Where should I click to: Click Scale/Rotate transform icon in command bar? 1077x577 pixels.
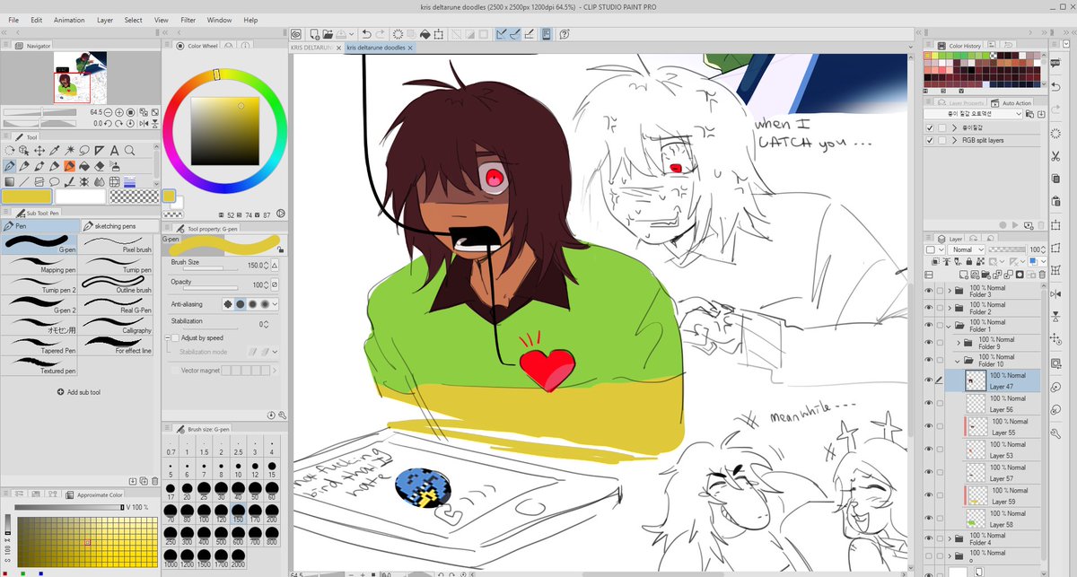coord(438,34)
